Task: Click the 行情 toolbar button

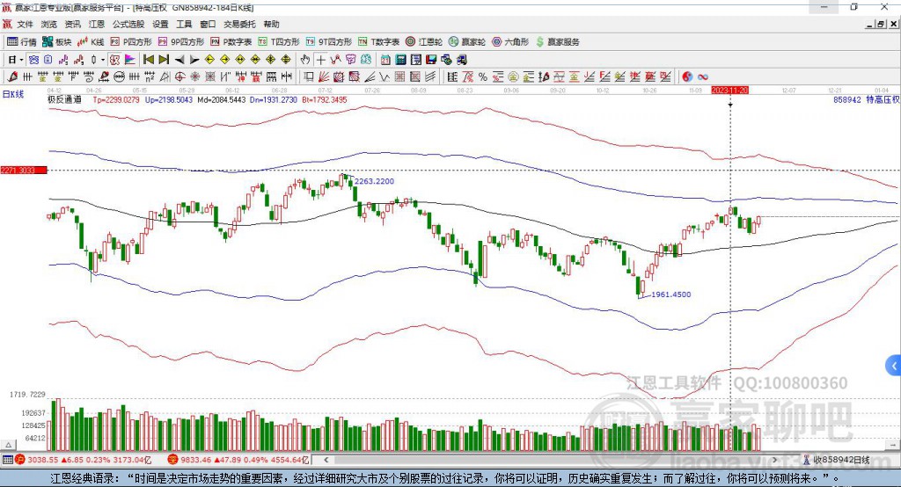Action: click(x=21, y=42)
